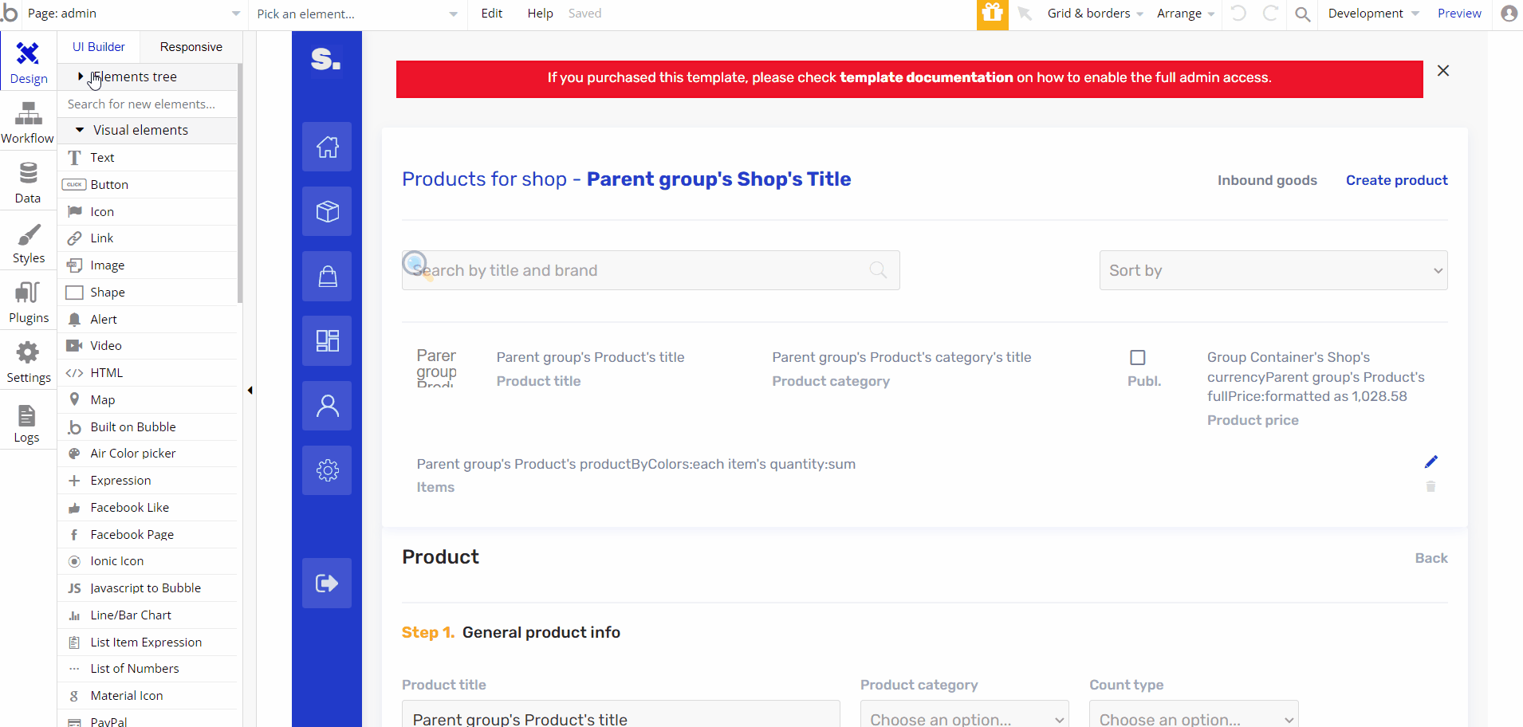The image size is (1523, 727).
Task: Collapse the Visual elements section
Action: tap(80, 130)
